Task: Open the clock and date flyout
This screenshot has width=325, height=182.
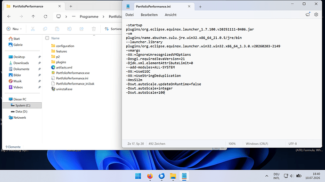Action: click(x=313, y=176)
